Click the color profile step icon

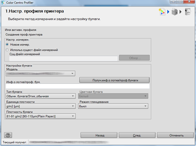coord(162,12)
